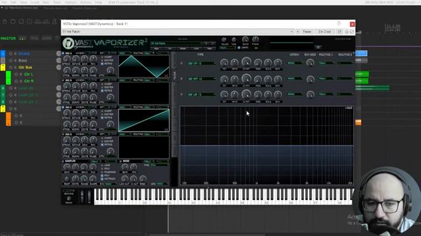Image resolution: width=421 pixels, height=236 pixels.
Task: Adjust Sampler SHAPE knob
Action: [x=93, y=178]
